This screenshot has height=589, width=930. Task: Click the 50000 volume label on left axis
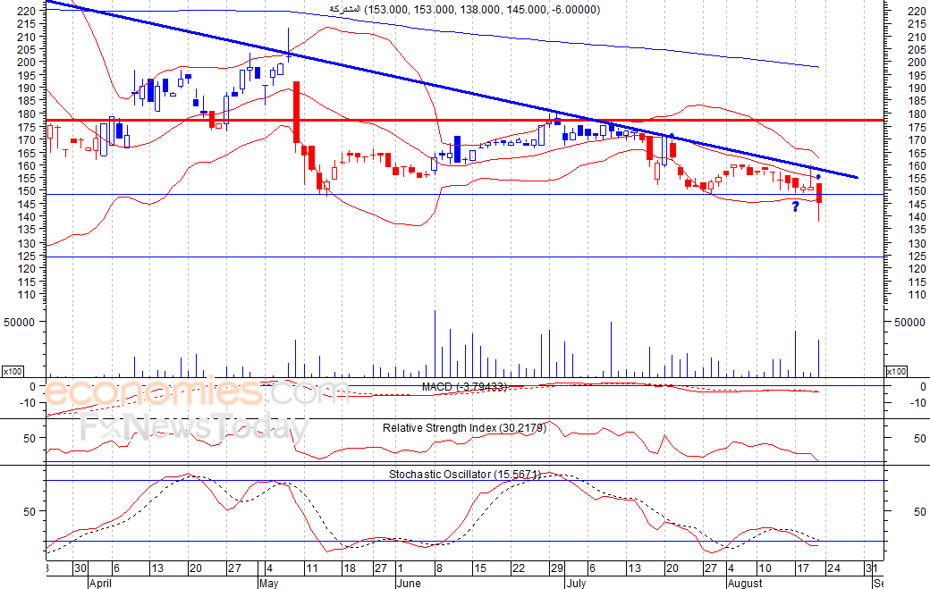pyautogui.click(x=21, y=322)
